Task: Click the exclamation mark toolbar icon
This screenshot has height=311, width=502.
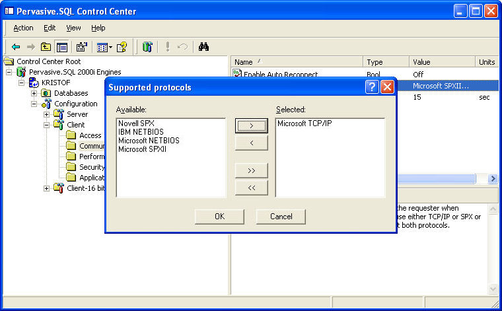Action: click(167, 47)
